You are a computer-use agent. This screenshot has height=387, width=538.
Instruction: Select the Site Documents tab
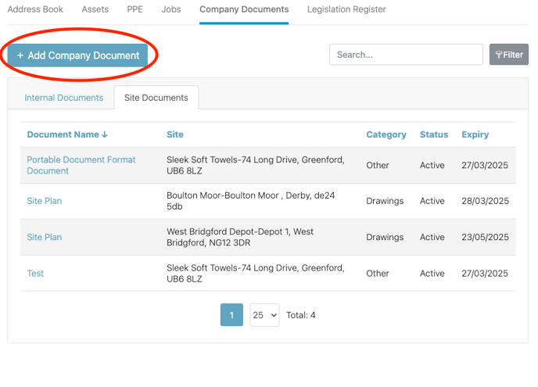(x=156, y=98)
